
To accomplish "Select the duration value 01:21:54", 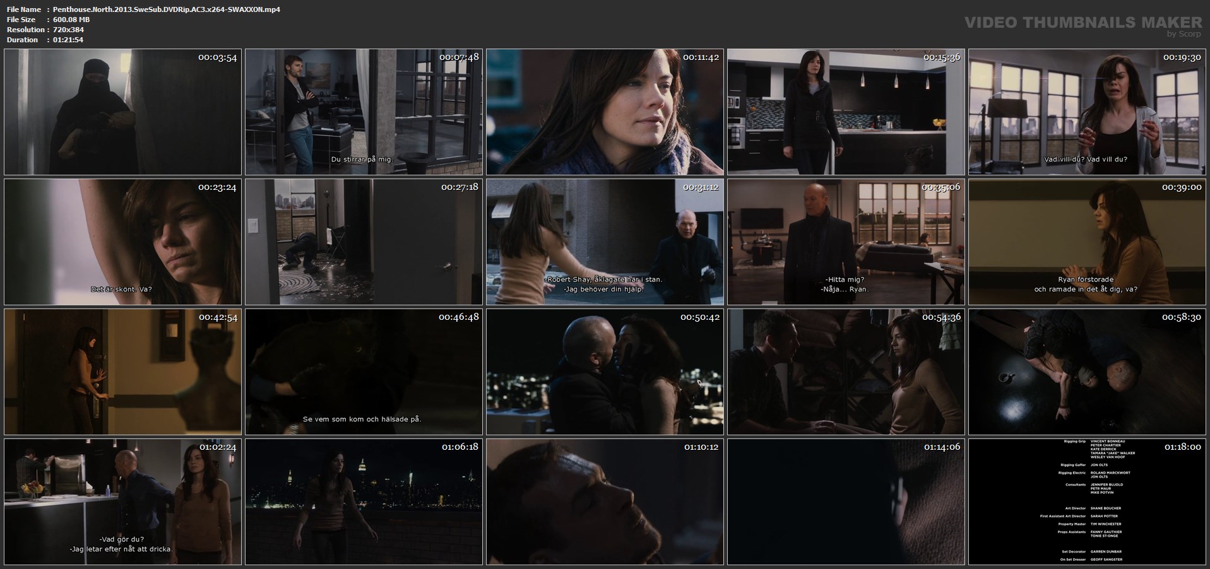I will click(68, 40).
